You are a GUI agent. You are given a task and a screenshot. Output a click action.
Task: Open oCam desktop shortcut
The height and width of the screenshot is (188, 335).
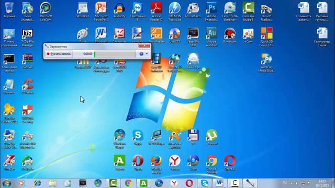[248, 36]
